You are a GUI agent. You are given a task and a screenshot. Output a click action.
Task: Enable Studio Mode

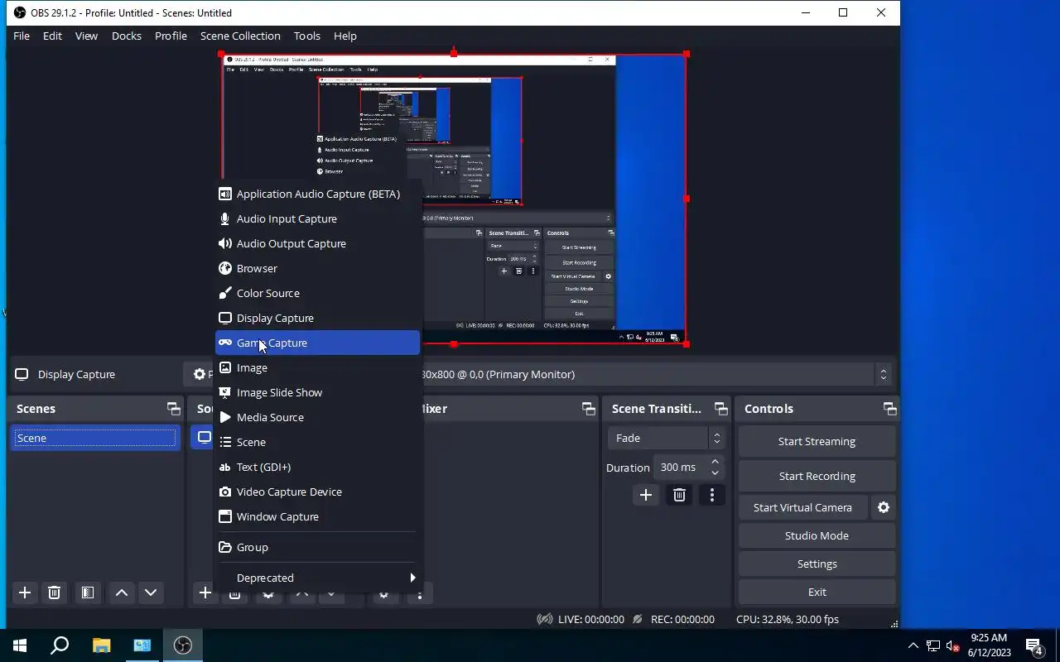point(817,535)
